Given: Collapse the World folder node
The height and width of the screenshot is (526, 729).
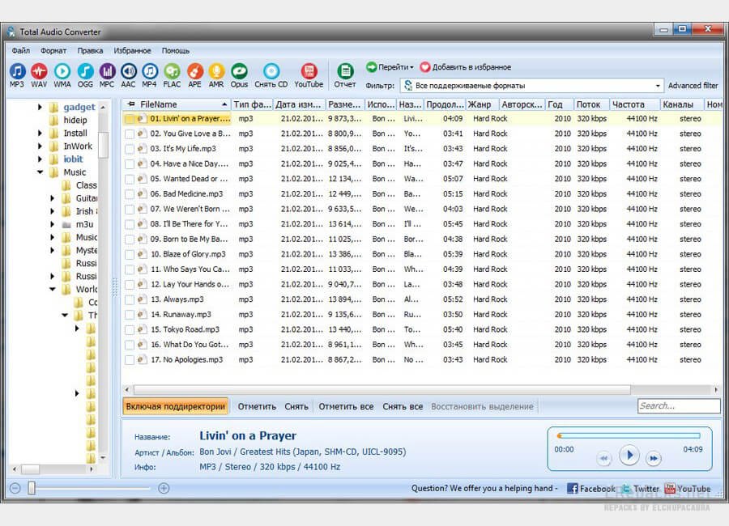Looking at the screenshot, I should coord(52,289).
